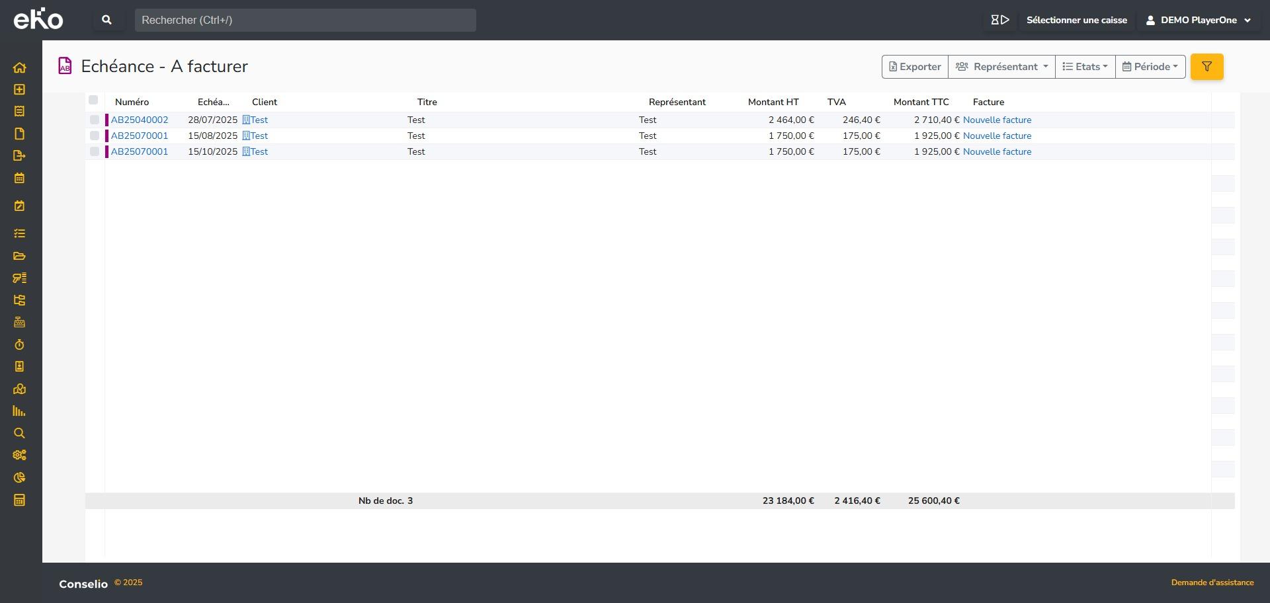Screen dimensions: 1270x603
Task: Check the row dated 15/10/2025
Action: click(x=95, y=151)
